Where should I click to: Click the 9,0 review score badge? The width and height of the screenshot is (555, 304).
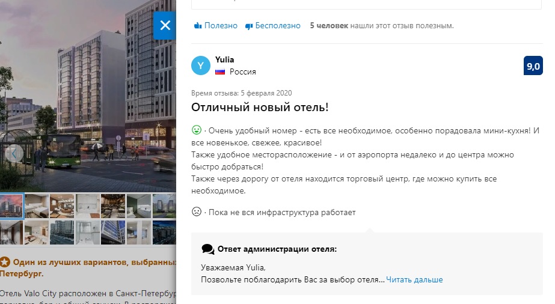[533, 65]
